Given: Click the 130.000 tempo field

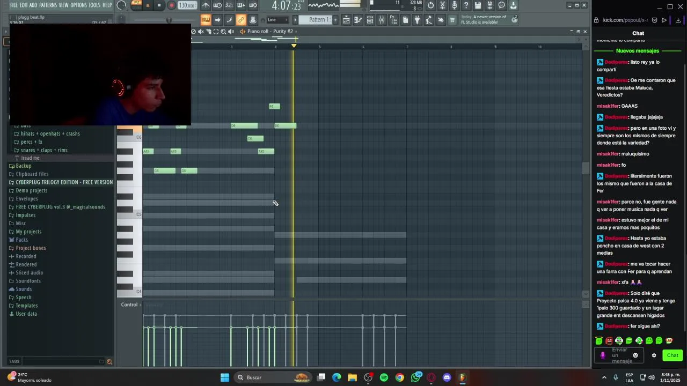Looking at the screenshot, I should 187,5.
